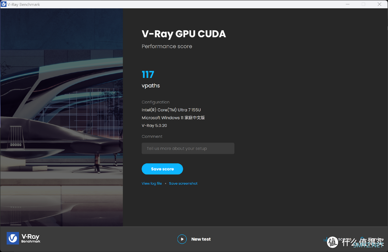Click the Save score button
The height and width of the screenshot is (252, 388).
[x=162, y=169]
